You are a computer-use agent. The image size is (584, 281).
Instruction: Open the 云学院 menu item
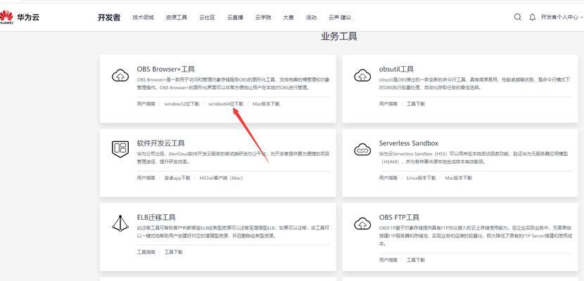263,18
